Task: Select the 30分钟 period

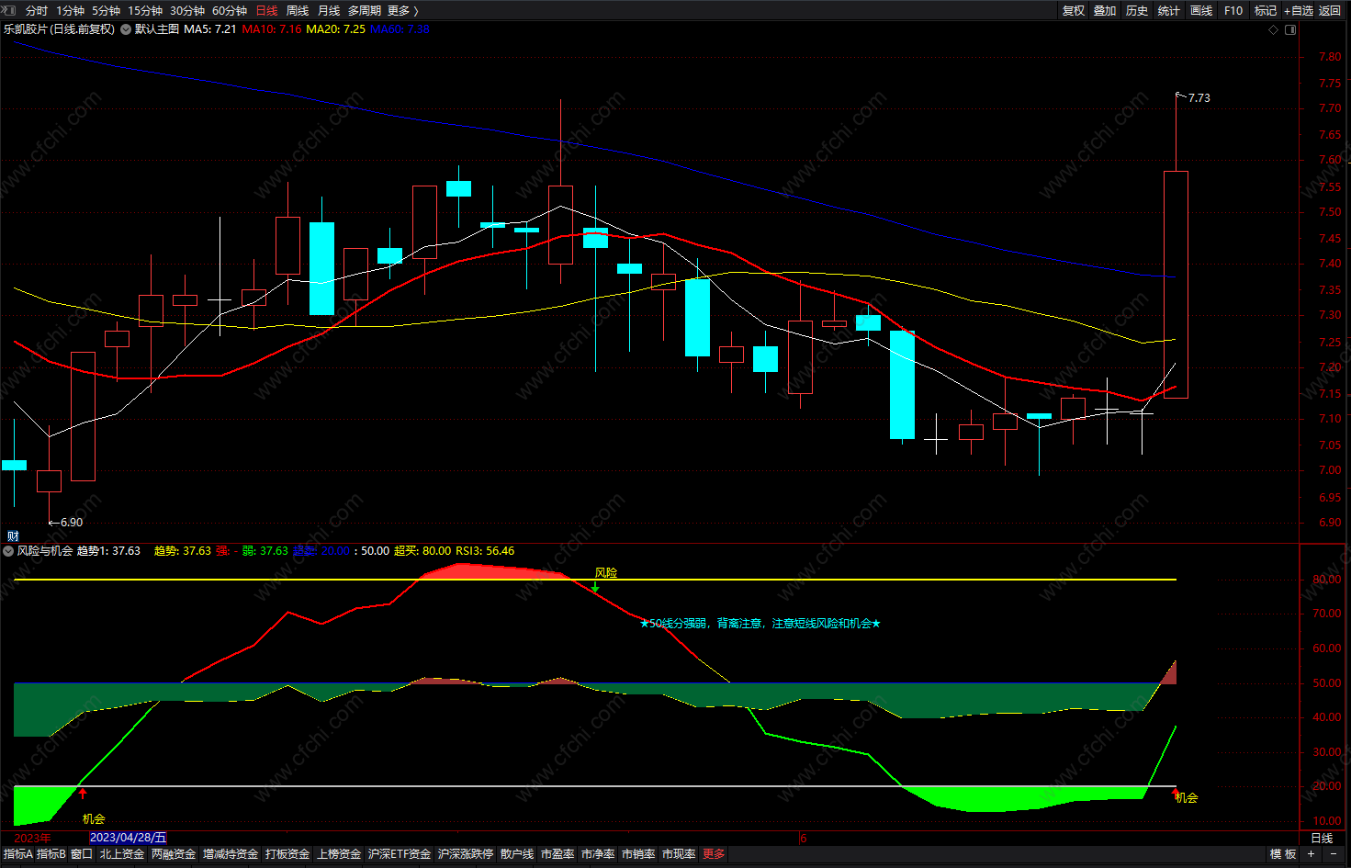Action: tap(187, 10)
